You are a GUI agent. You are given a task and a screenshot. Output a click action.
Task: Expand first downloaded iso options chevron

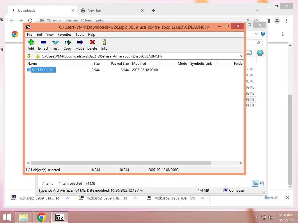coord(67,198)
